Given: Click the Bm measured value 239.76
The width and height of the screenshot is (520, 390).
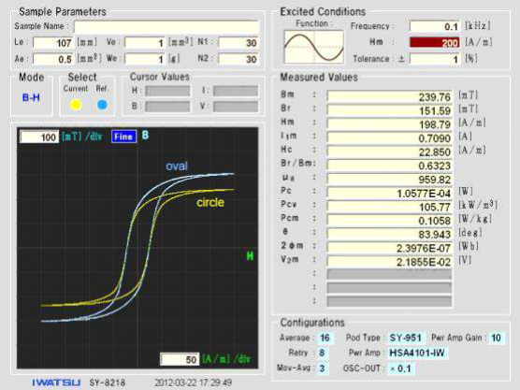Looking at the screenshot, I should 389,96.
